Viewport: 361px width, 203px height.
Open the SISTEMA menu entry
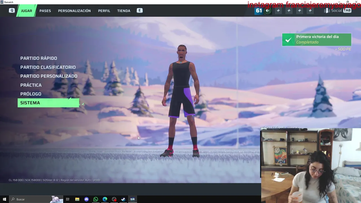[48, 103]
